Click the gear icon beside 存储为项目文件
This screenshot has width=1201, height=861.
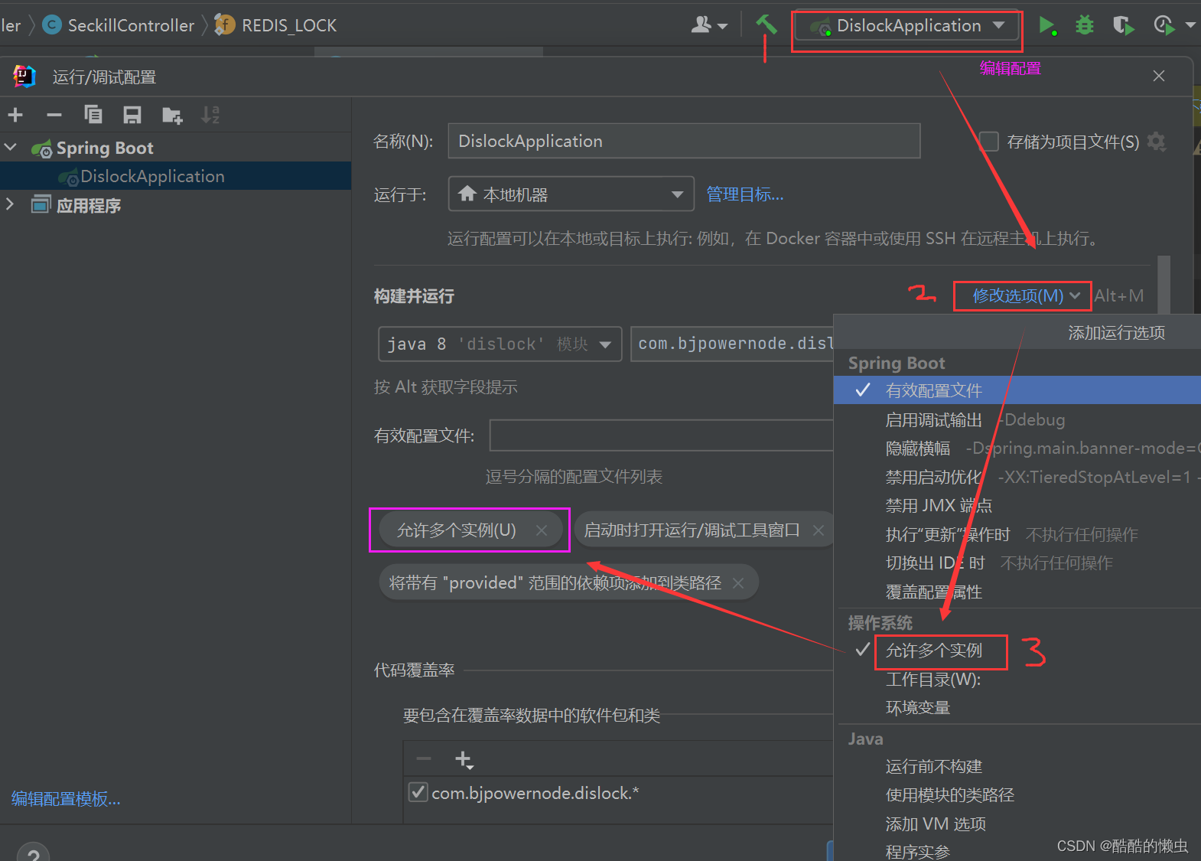1157,142
